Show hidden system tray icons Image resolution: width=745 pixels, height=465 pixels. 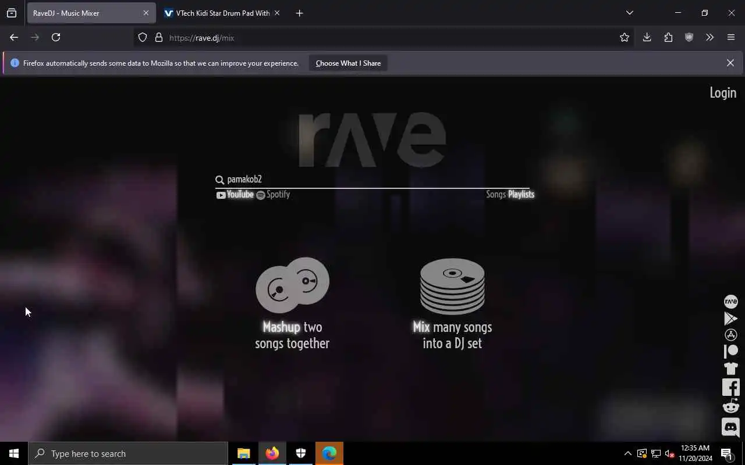[x=627, y=453]
